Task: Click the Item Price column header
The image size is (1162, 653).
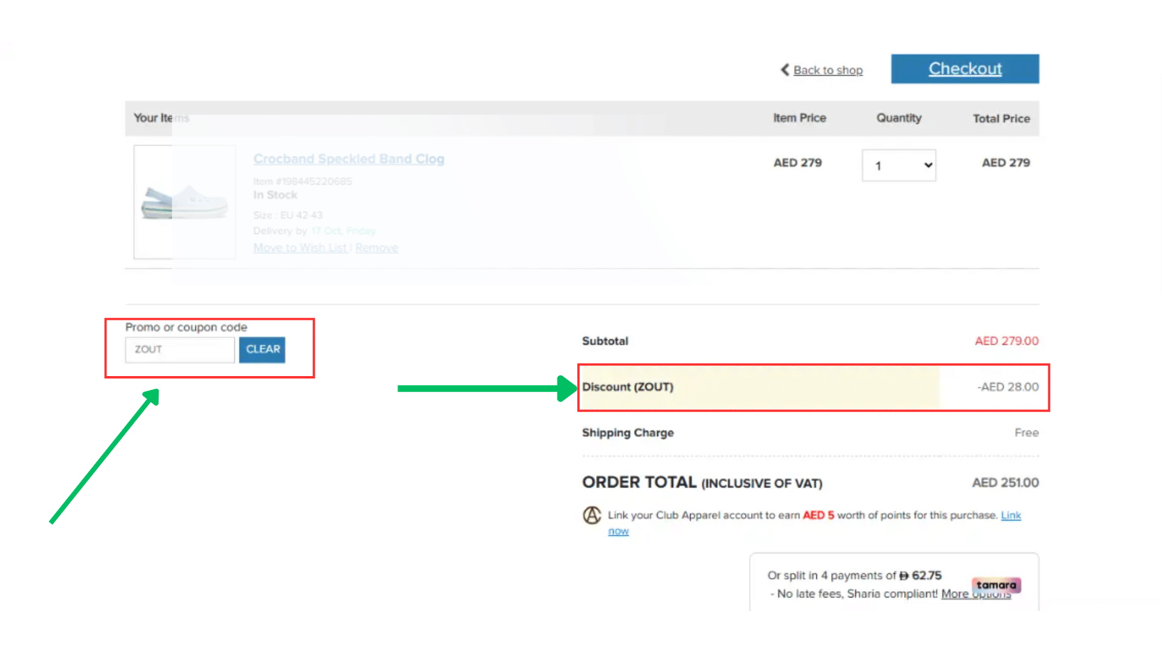Action: coord(799,118)
